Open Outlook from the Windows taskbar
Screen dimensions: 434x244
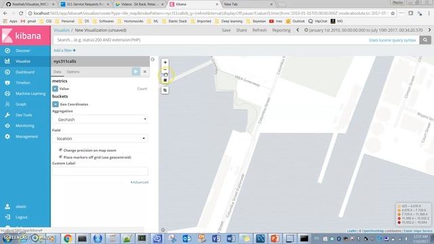point(187,238)
